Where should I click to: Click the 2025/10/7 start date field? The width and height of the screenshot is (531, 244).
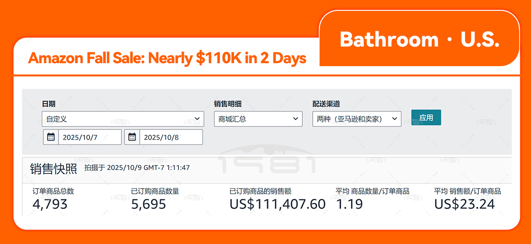(x=89, y=137)
